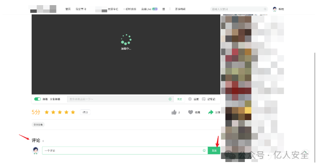This screenshot has height=168, width=319.
Task: Send danmaku with the 发送 button
Action: click(179, 99)
